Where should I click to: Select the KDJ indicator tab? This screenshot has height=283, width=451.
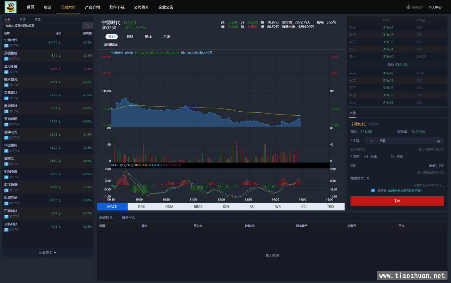pyautogui.click(x=226, y=207)
